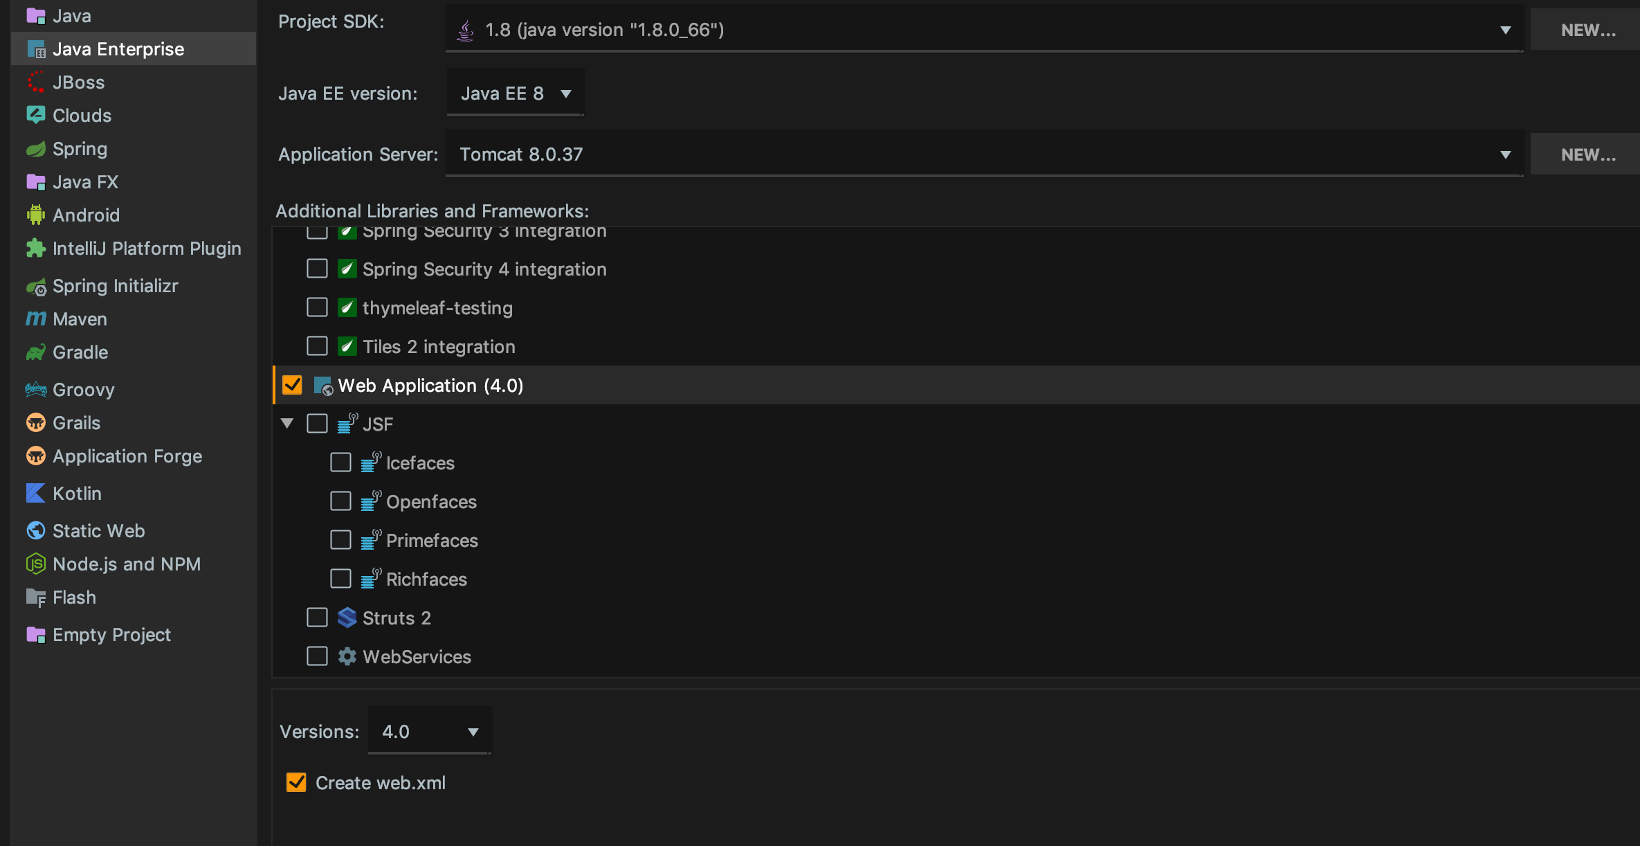Click the IntelliJ Platform Plugin puzzle icon
This screenshot has width=1640, height=846.
[x=36, y=249]
